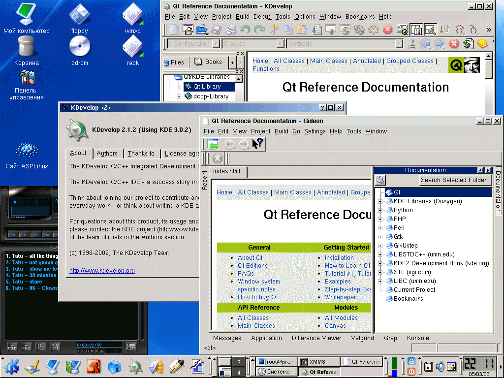This screenshot has width=504, height=378.
Task: Click the clipboard Paste icon in KDevelop toolbar
Action: point(302,30)
